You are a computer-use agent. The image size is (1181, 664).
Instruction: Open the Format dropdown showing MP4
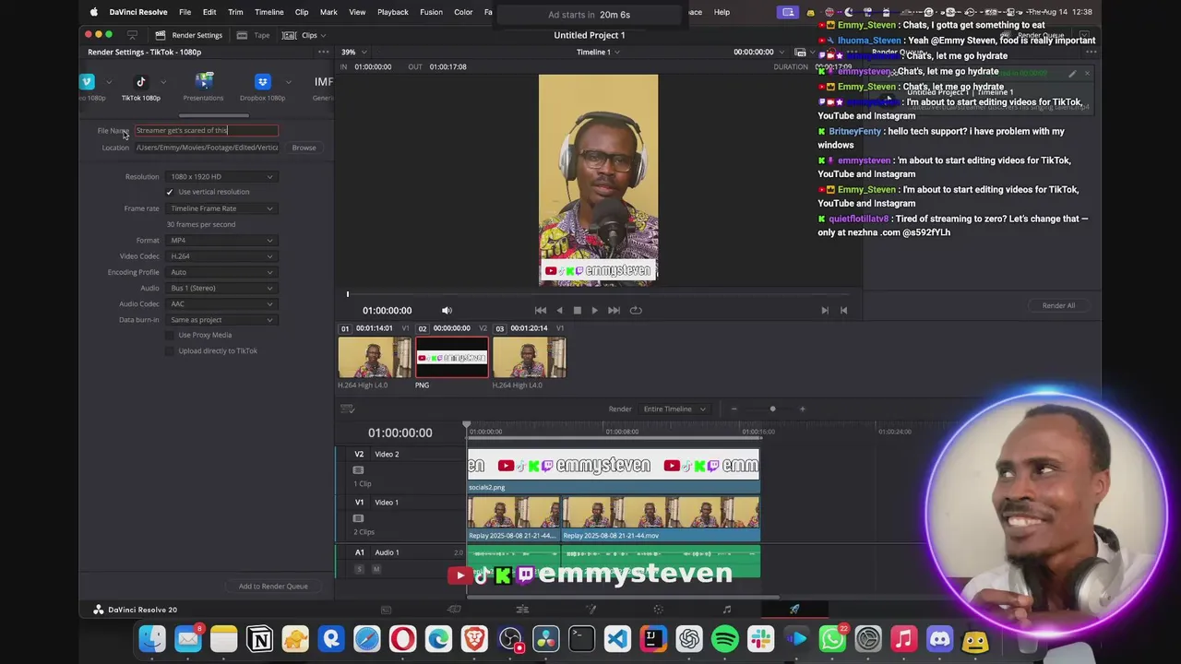click(221, 241)
